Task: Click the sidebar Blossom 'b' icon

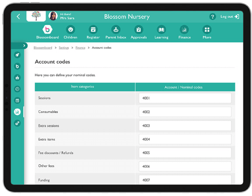Action: coord(17,66)
